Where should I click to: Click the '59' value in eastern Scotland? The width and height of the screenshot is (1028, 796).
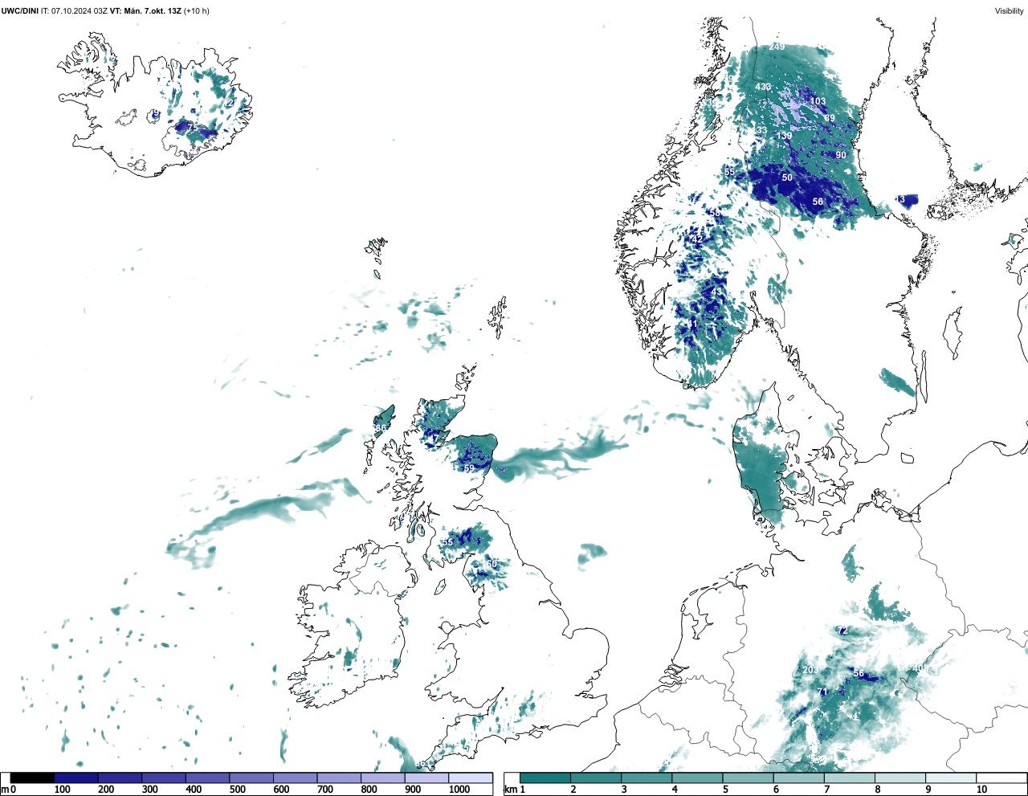tap(469, 468)
